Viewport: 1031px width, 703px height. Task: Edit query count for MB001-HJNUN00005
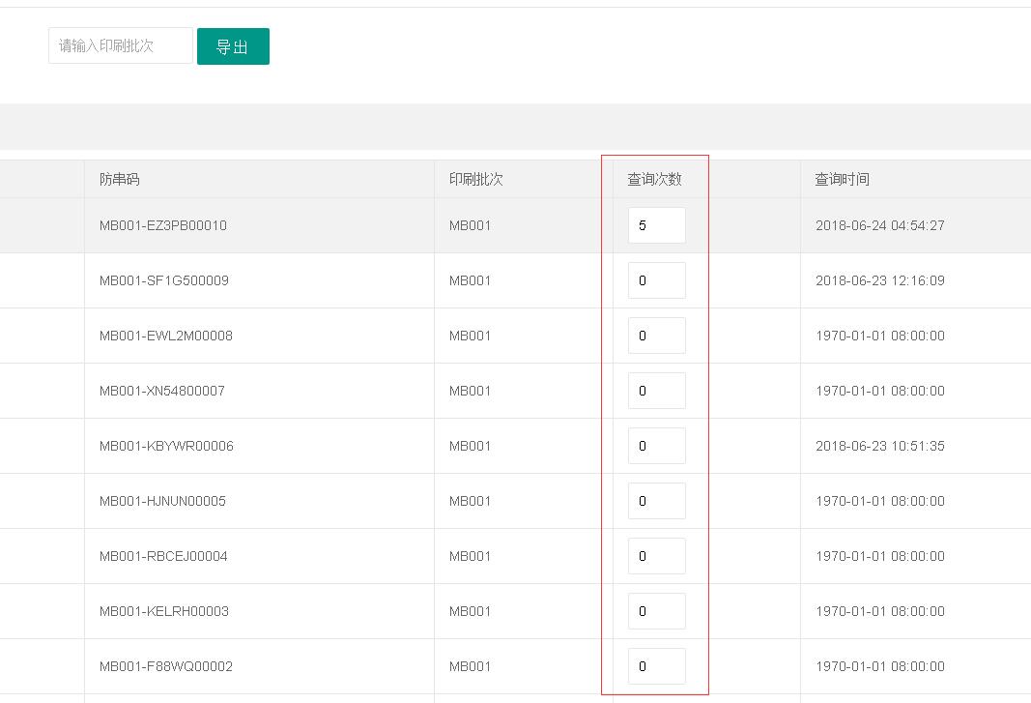(x=657, y=501)
